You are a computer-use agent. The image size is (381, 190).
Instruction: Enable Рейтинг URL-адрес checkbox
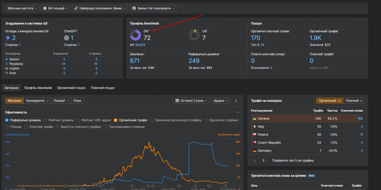(78, 120)
